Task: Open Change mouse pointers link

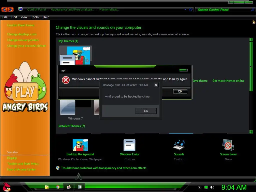Action: tap(23, 40)
